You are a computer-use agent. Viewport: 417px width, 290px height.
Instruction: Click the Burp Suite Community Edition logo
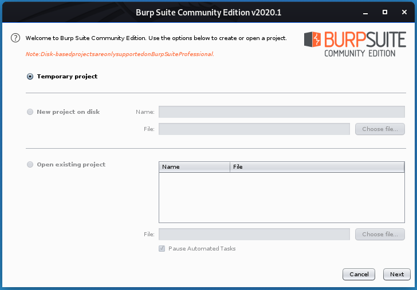point(355,44)
